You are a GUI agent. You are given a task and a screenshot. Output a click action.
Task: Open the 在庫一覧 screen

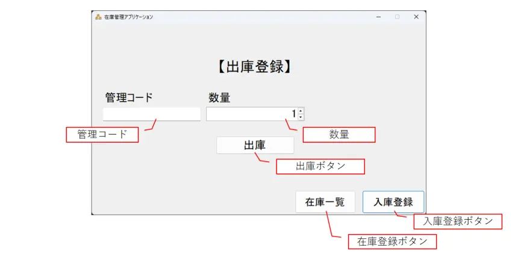[x=325, y=202]
